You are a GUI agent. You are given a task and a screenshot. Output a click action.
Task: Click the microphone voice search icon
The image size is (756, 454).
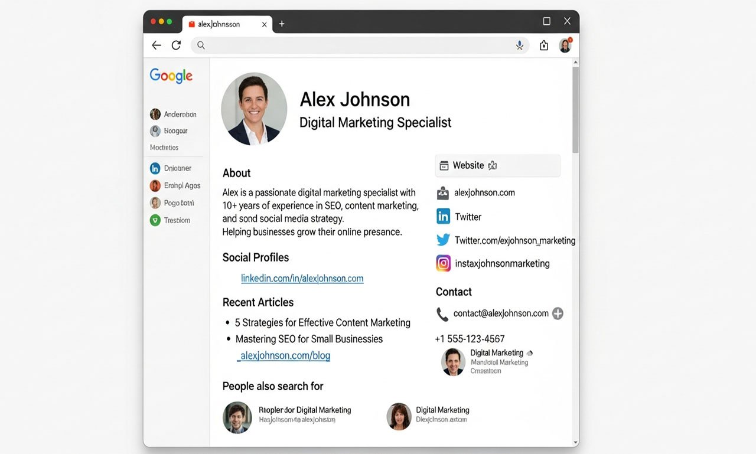[520, 45]
